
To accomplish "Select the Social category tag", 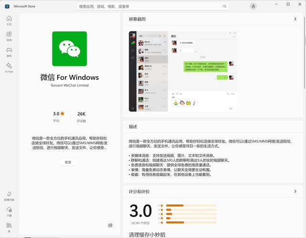I will coord(68,162).
